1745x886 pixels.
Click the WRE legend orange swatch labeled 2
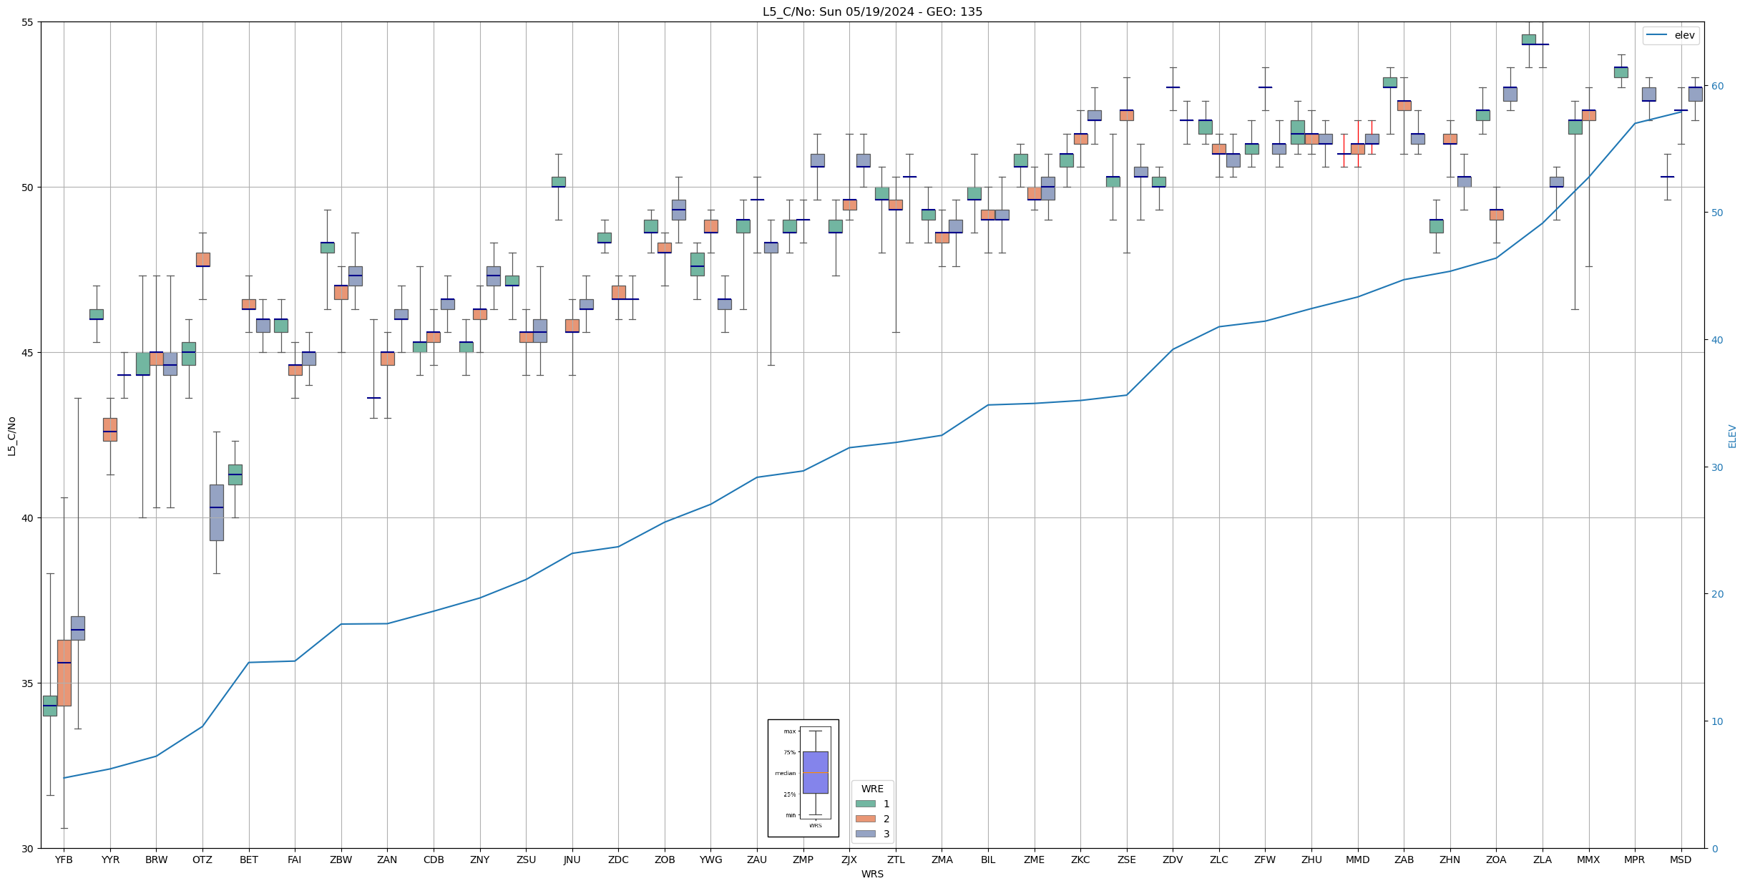pos(865,819)
